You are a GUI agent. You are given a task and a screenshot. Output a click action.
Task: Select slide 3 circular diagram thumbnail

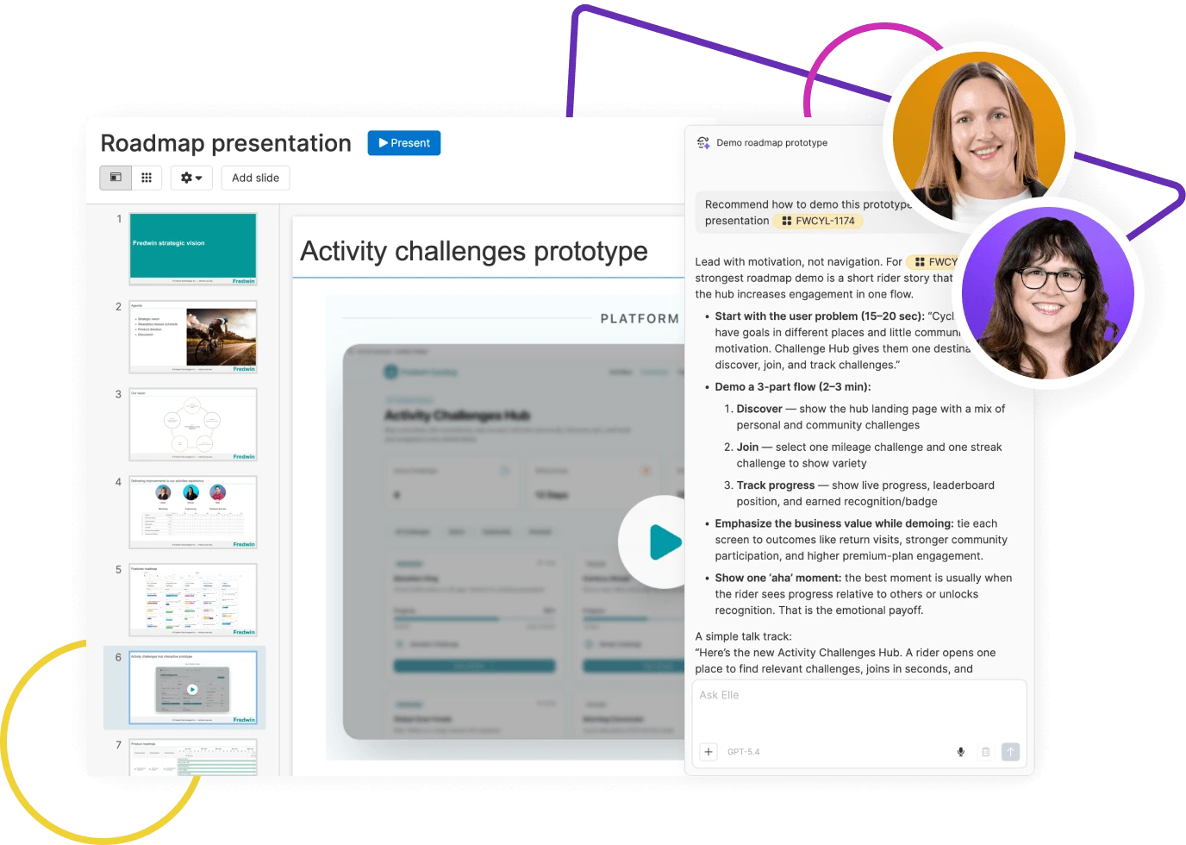pos(193,424)
